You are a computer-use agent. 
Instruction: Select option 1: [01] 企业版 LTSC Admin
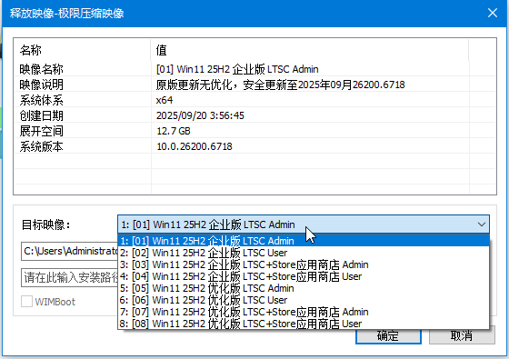[x=304, y=241]
